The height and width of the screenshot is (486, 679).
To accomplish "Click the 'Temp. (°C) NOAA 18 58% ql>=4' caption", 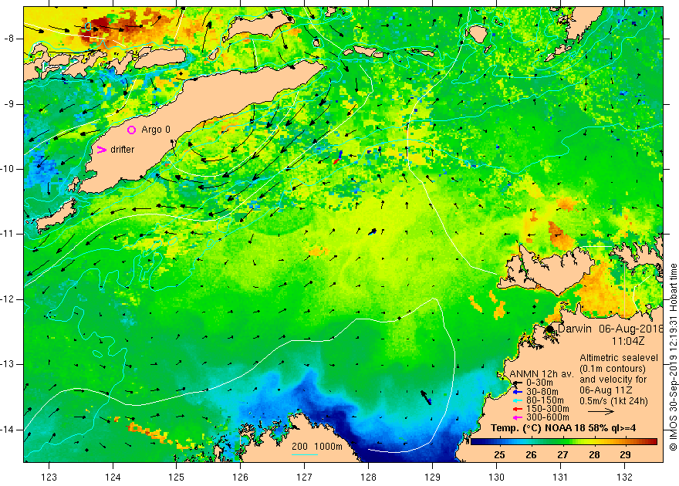I will 563,428.
